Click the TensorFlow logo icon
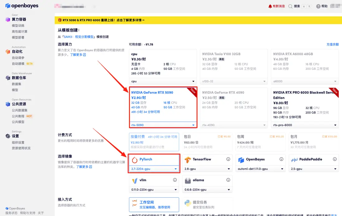The height and width of the screenshot is (216, 342). pyautogui.click(x=188, y=160)
